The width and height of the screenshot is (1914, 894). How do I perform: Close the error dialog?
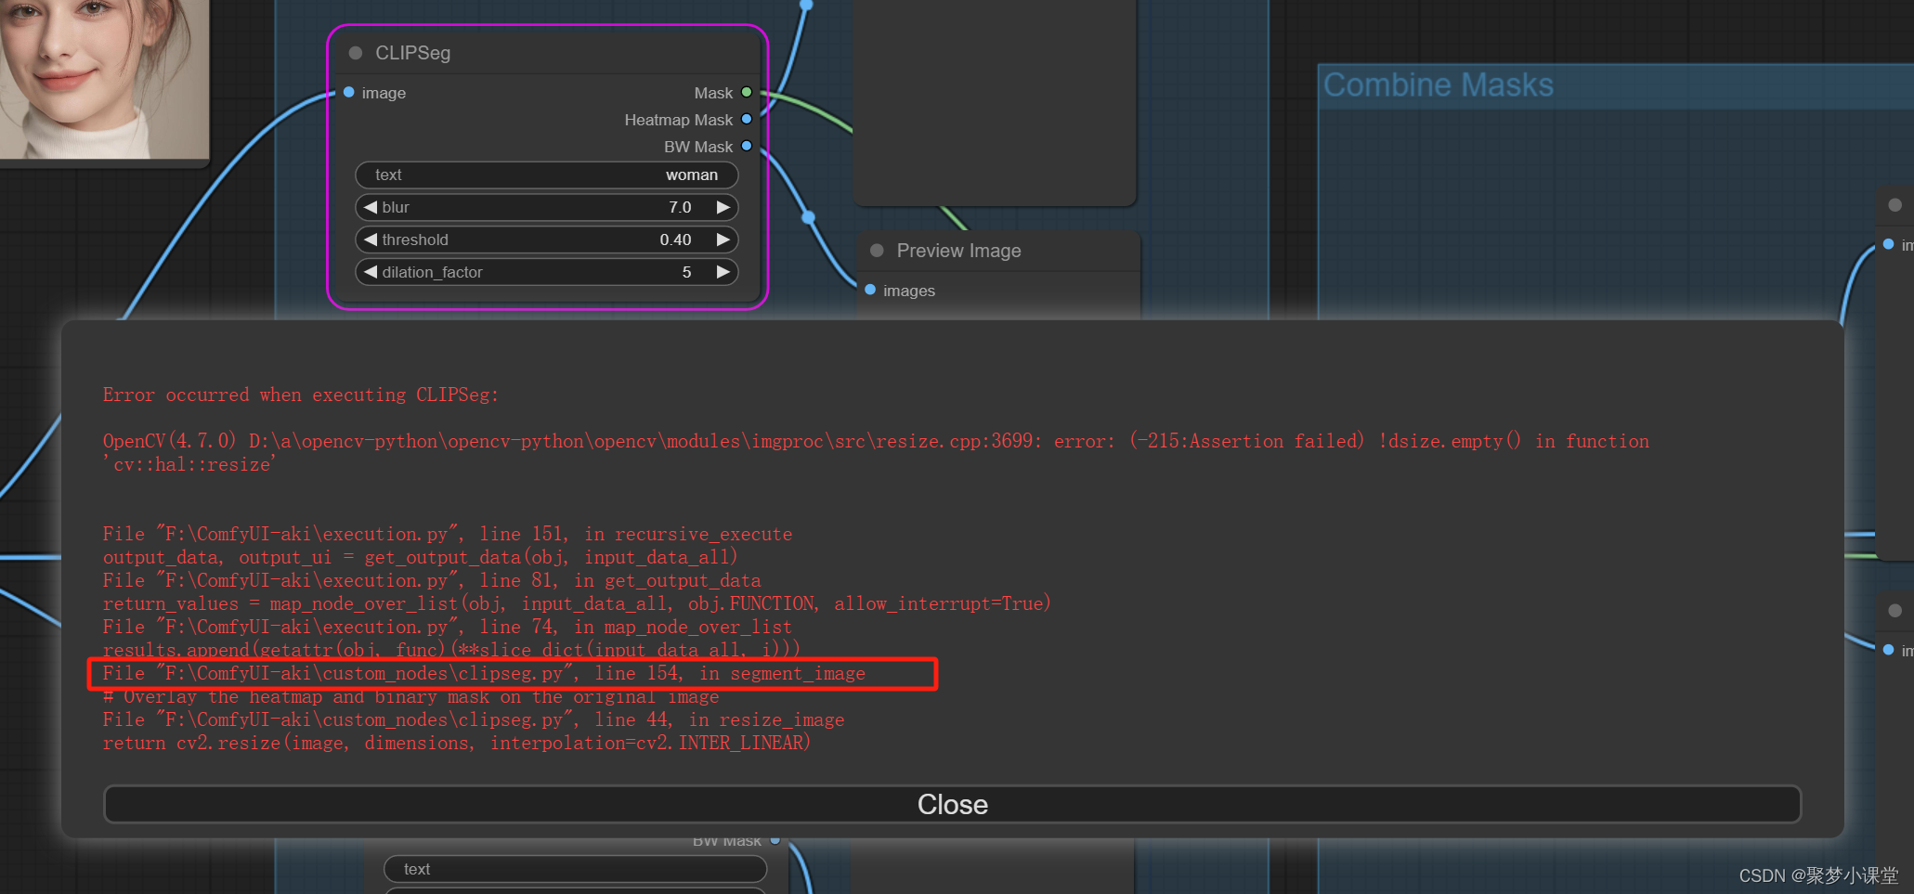(952, 804)
